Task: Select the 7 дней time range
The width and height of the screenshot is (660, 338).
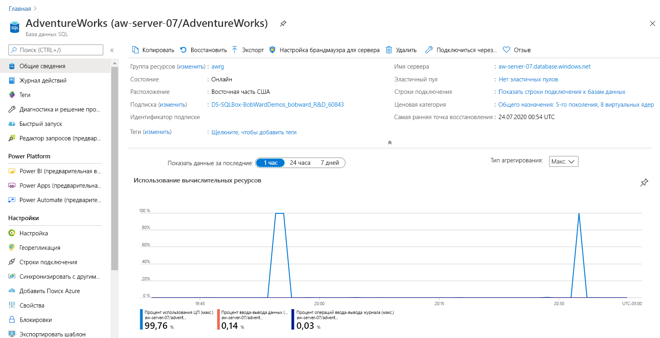Action: (330, 163)
